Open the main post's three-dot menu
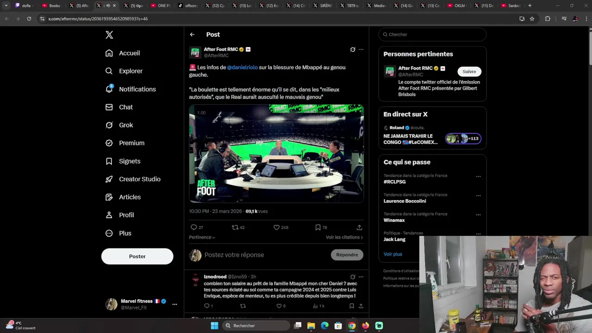 click(x=361, y=49)
